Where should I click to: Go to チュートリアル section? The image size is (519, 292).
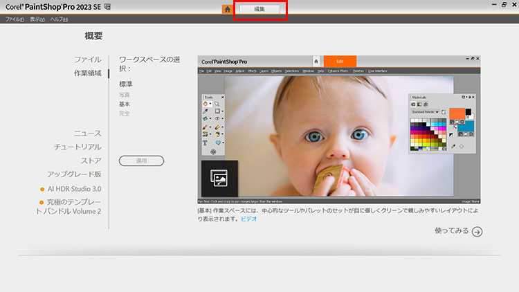point(78,147)
